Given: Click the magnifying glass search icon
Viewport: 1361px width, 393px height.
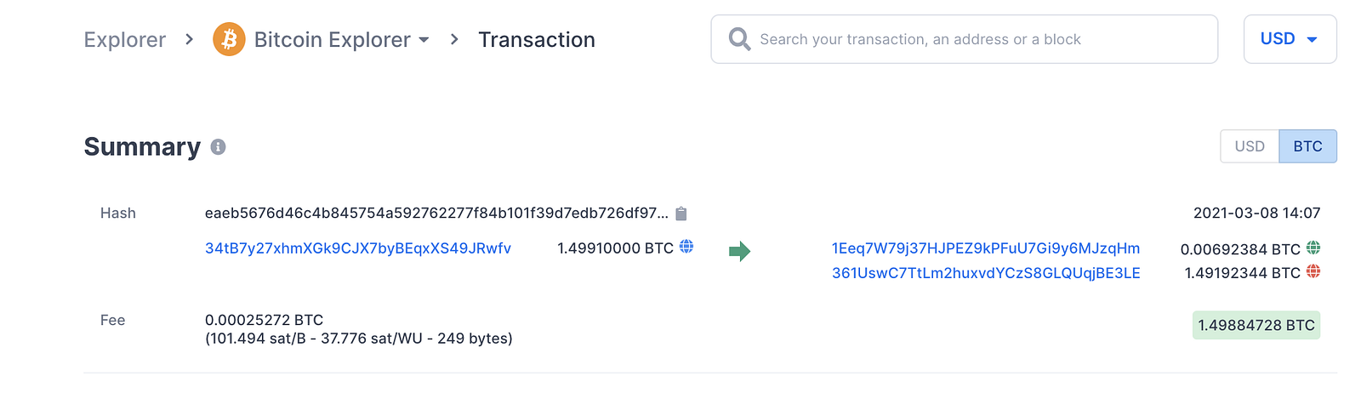Looking at the screenshot, I should tap(739, 39).
